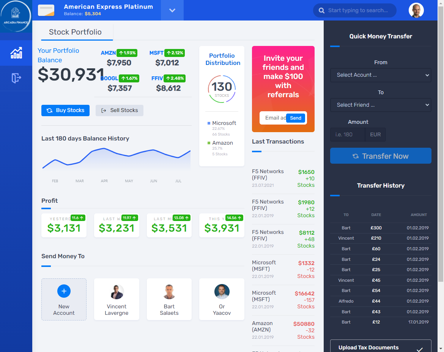This screenshot has height=352, width=444.
Task: Switch to the Stock Portfolio tab
Action: [75, 32]
